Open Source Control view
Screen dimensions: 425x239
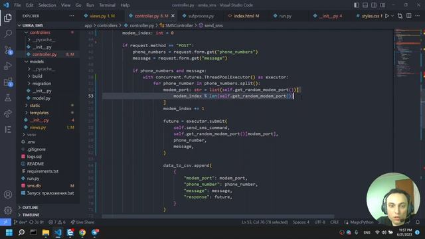pyautogui.click(x=8, y=50)
